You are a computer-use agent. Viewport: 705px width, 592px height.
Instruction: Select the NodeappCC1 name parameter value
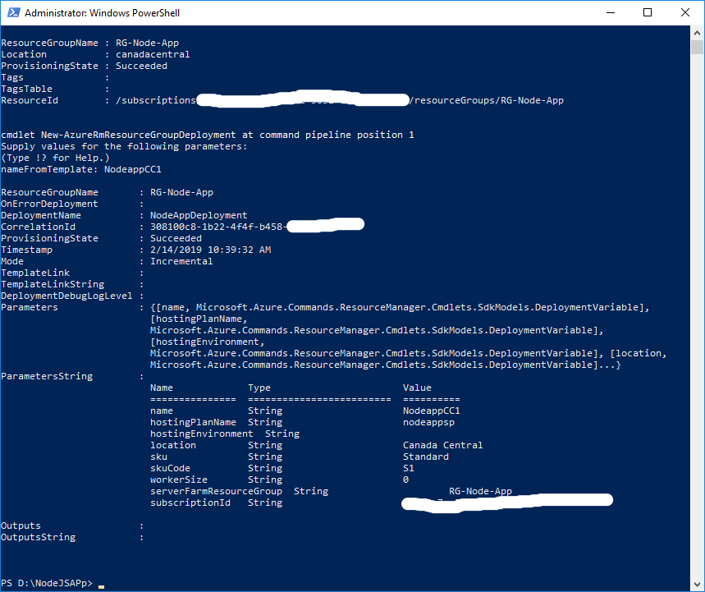[431, 410]
